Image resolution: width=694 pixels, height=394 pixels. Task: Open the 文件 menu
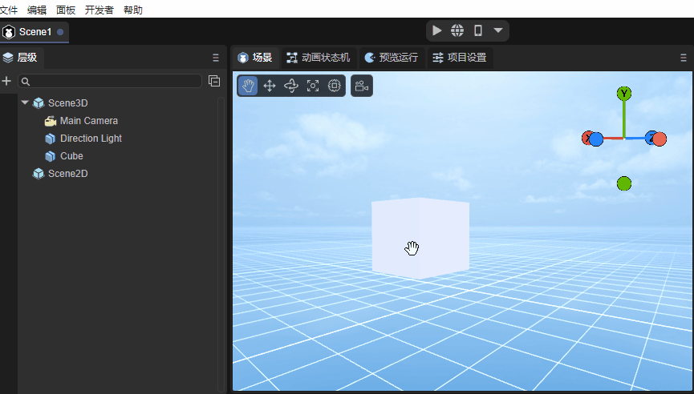pos(9,10)
